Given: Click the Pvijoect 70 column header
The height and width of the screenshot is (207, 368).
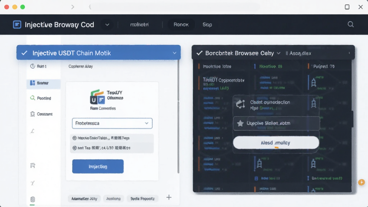Looking at the screenshot, I should pyautogui.click(x=324, y=66).
